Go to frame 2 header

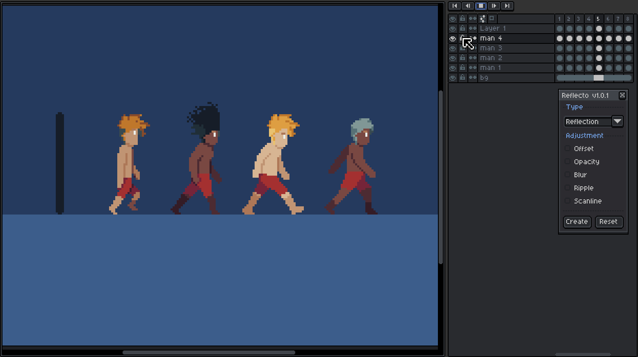click(569, 19)
